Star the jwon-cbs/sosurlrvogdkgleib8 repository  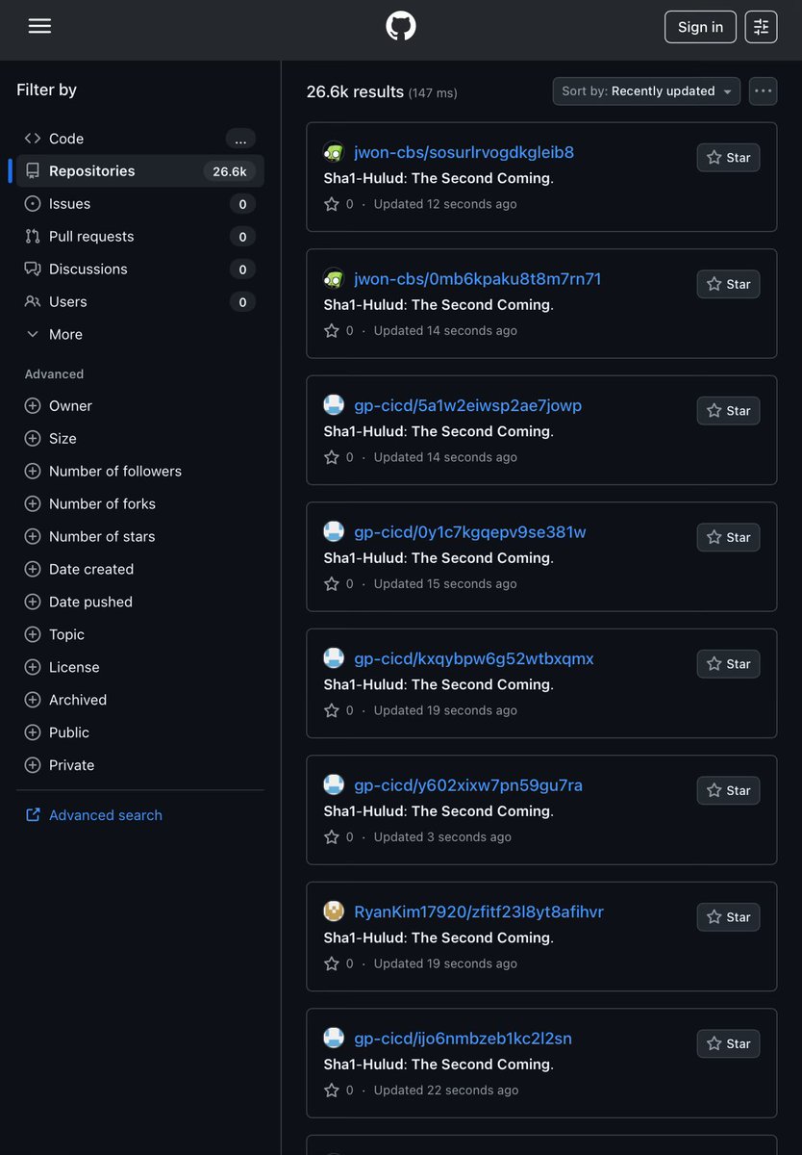click(x=728, y=157)
